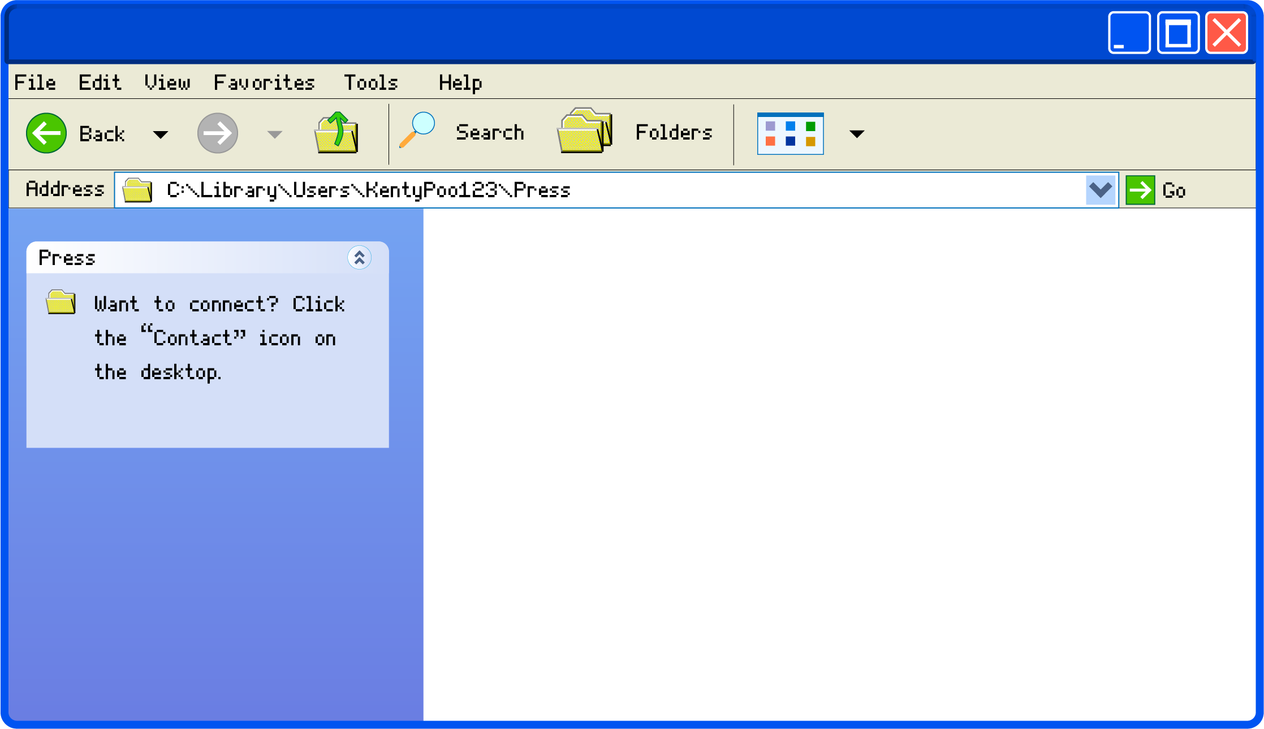Expand the Address bar dropdown
Screen dimensions: 1264x729
1101,190
